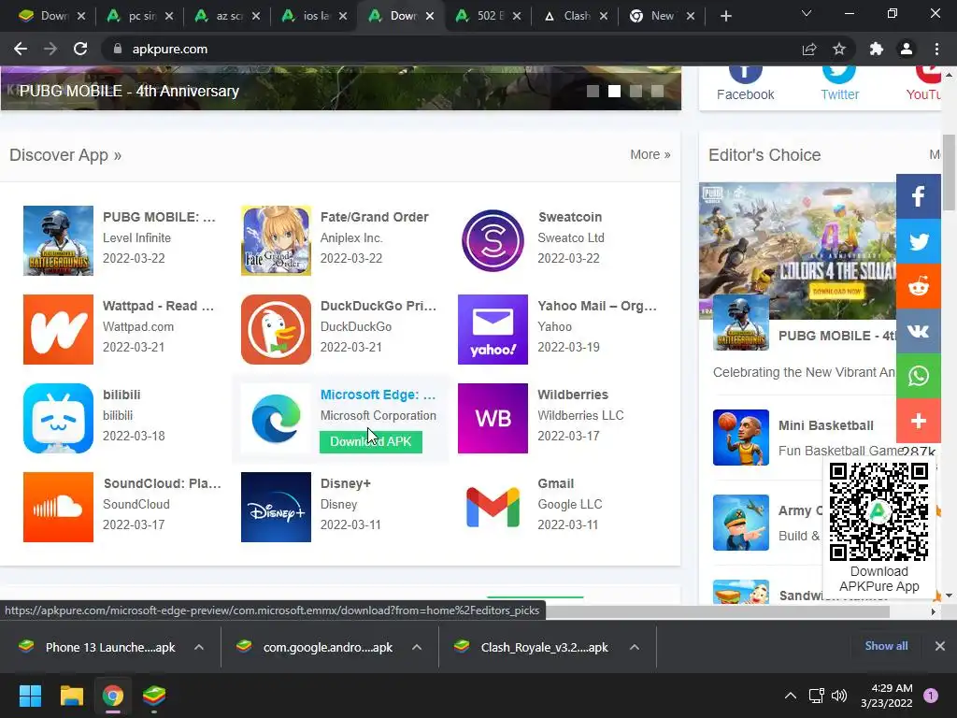Switch to the Clash tab
957x718 pixels.
(576, 16)
